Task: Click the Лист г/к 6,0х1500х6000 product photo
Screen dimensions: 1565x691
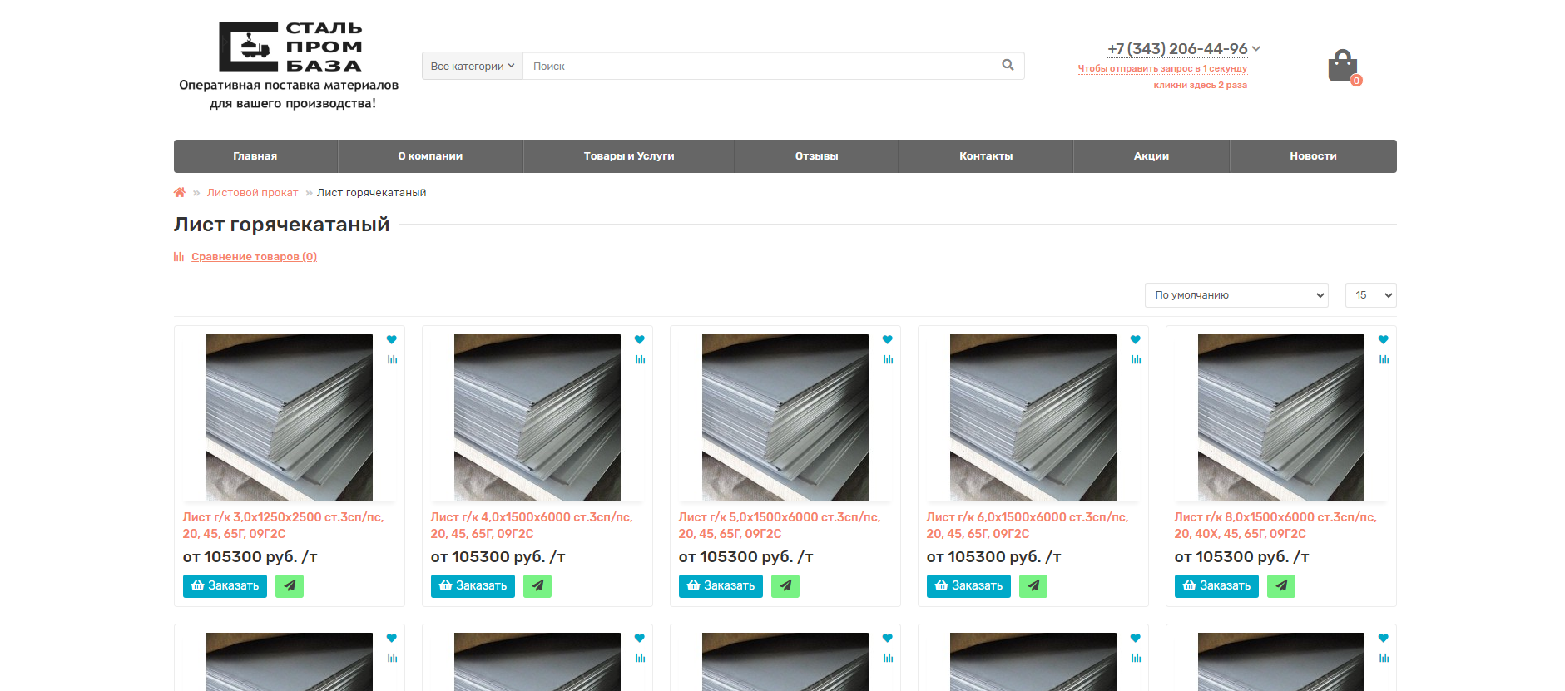Action: point(1033,417)
